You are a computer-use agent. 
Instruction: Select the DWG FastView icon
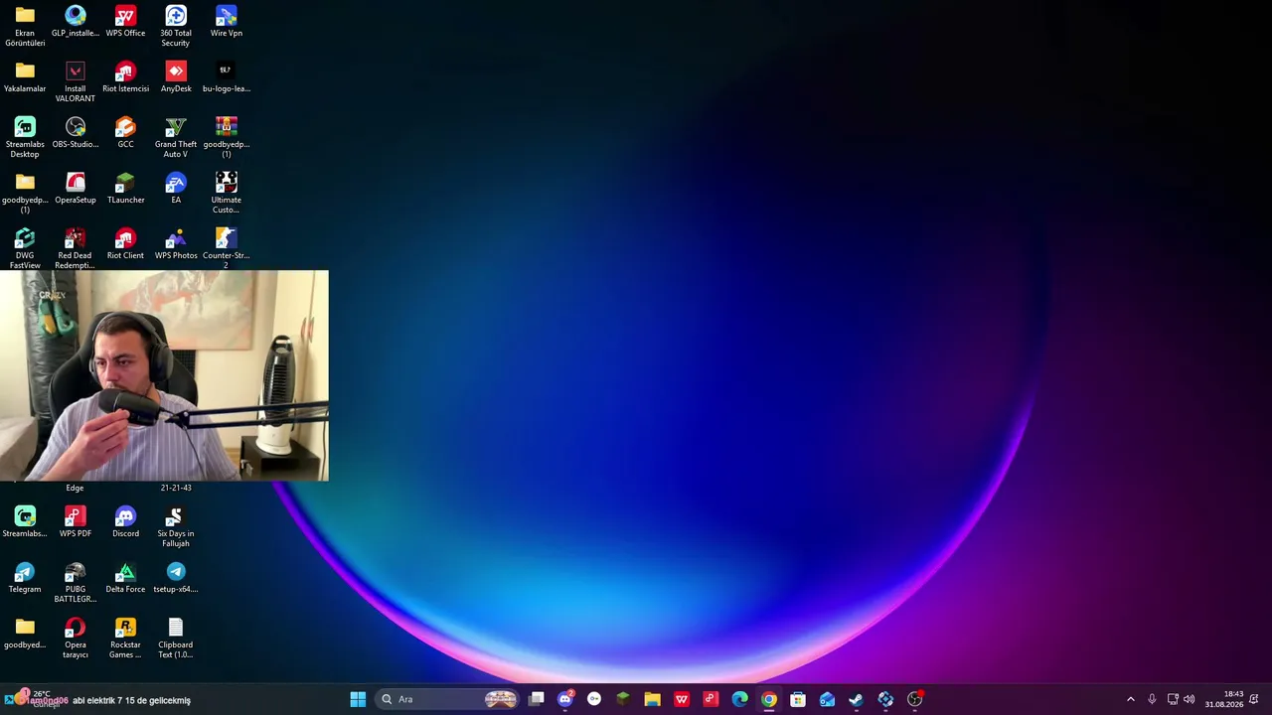[x=25, y=248]
